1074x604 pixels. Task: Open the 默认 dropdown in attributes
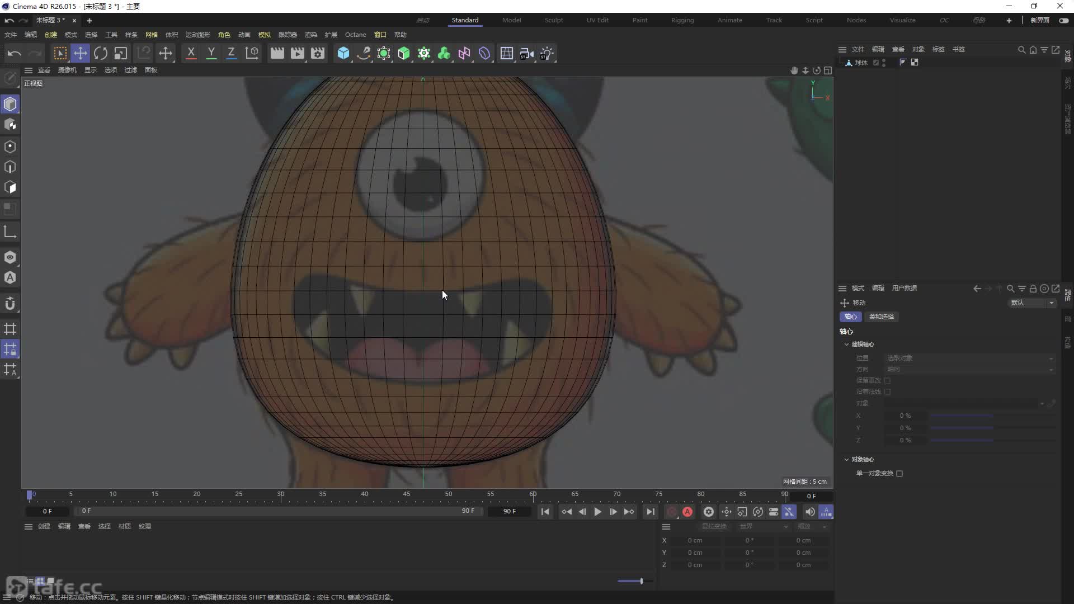(1032, 303)
